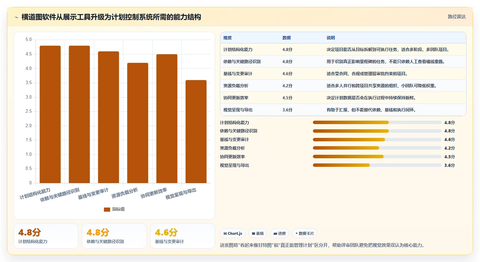Click the 资源负载分析 label in the progress list
Image resolution: width=480 pixels, height=262 pixels.
(232, 148)
